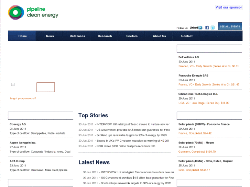250x187 pixels.
Task: Open USA VC Late Stage $18.00 link
Action: click(204, 103)
